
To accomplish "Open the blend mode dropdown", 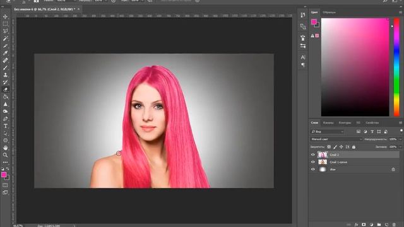I will pos(336,139).
